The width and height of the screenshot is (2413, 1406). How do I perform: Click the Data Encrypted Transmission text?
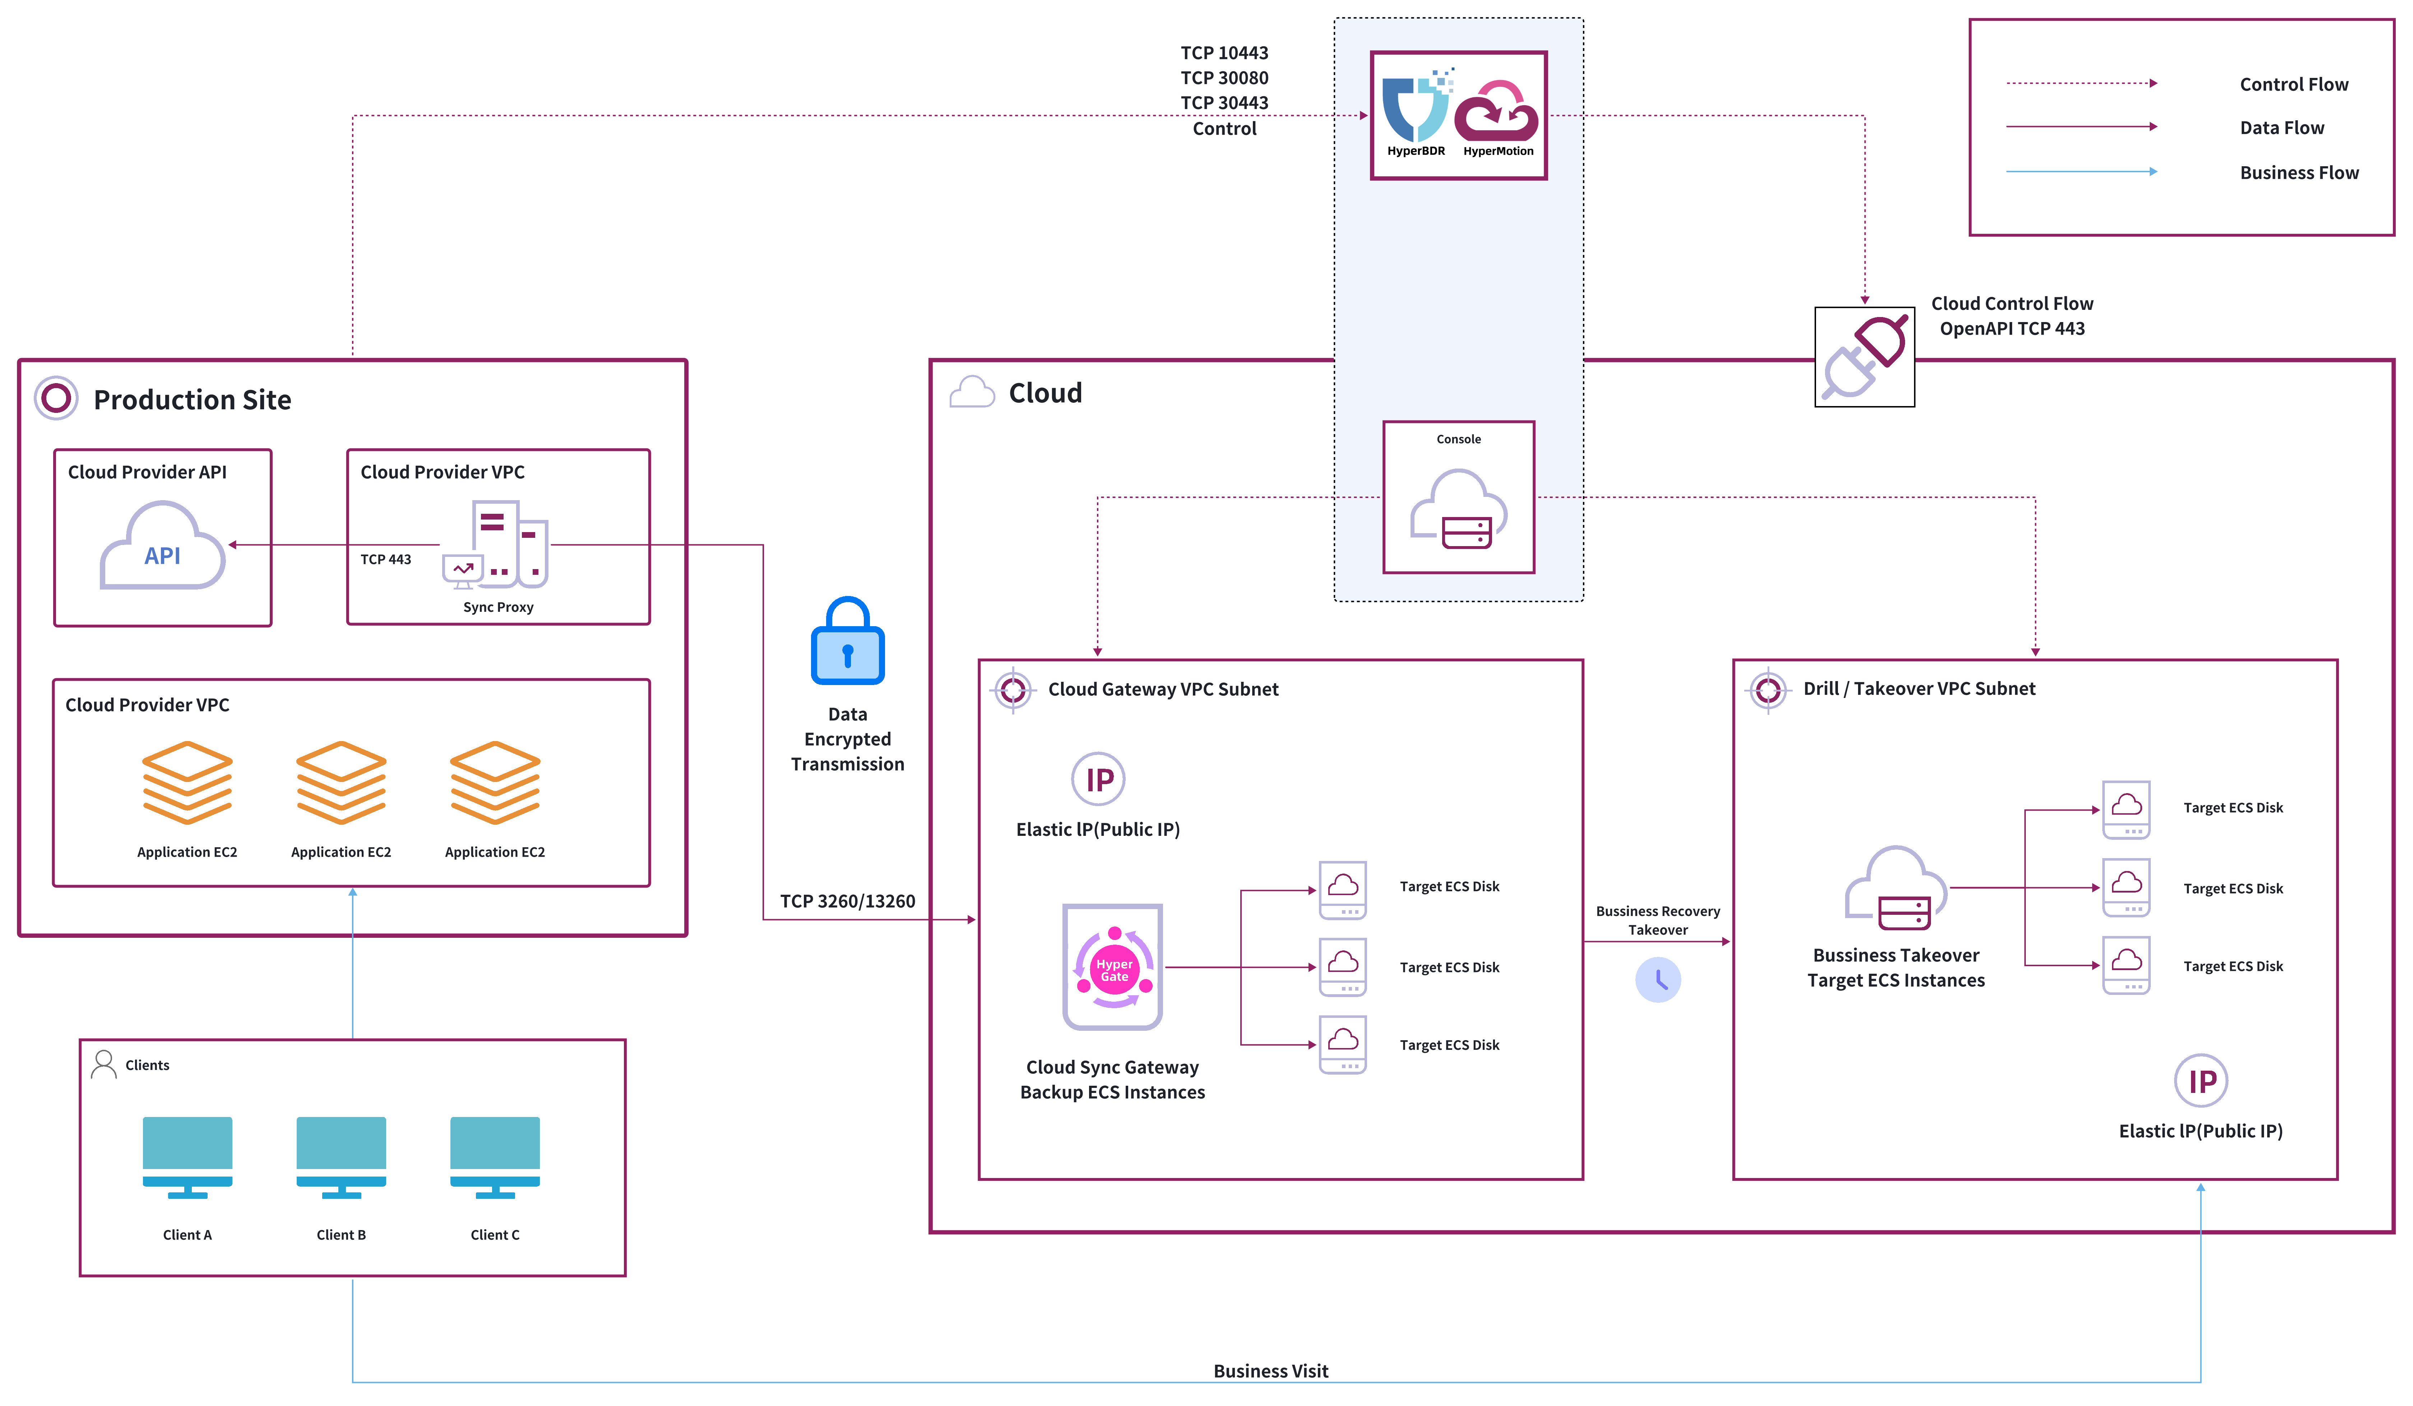[x=847, y=739]
